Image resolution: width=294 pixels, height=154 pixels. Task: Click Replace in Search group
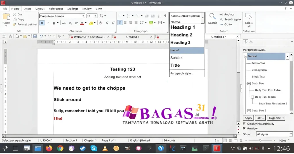[x=227, y=14]
